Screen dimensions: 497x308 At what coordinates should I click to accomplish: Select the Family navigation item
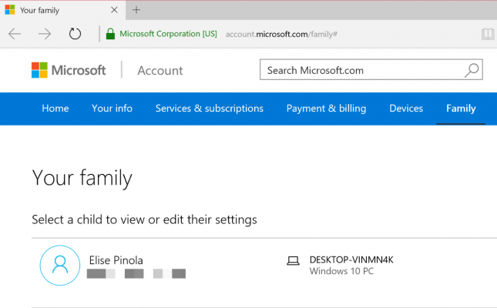tap(461, 109)
